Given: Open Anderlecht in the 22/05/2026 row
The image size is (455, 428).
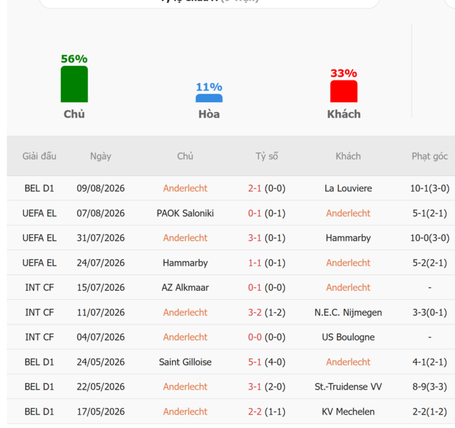Looking at the screenshot, I should point(185,387).
